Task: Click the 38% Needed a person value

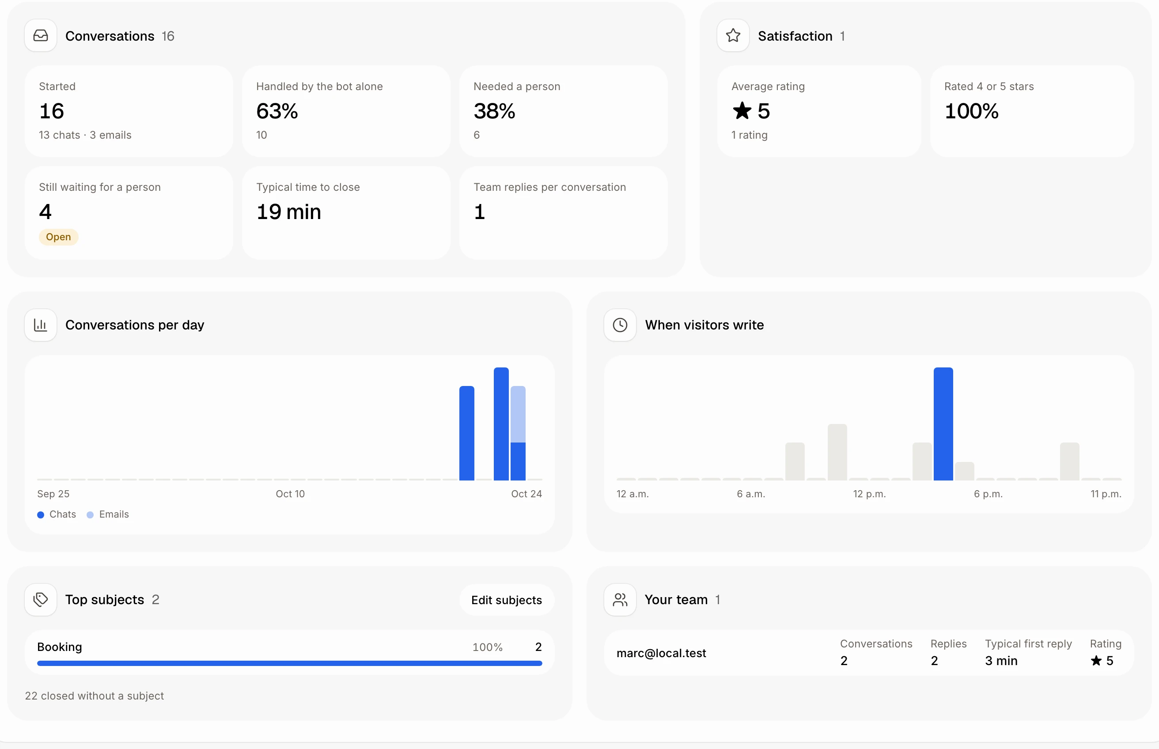Action: 494,111
